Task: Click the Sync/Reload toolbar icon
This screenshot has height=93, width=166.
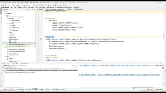Action: [6, 5]
